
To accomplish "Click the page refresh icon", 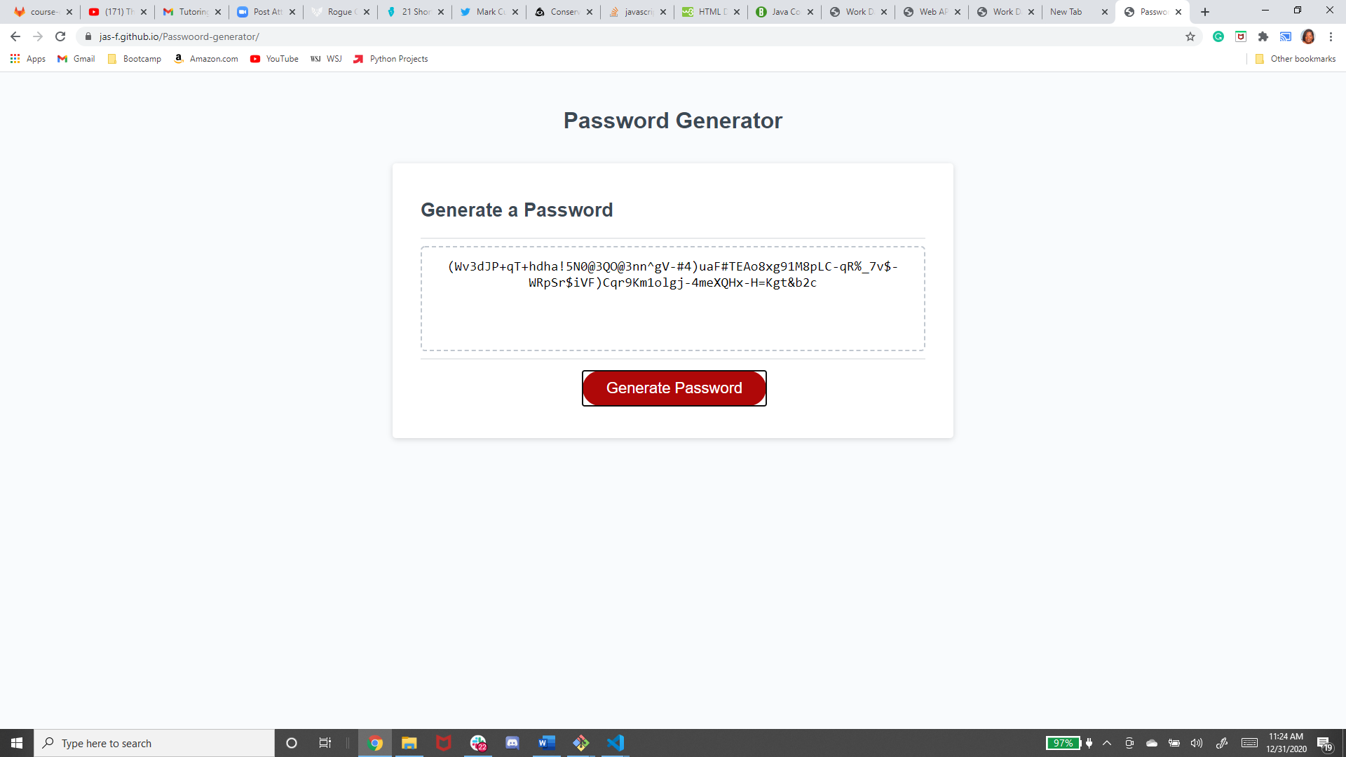I will (60, 36).
